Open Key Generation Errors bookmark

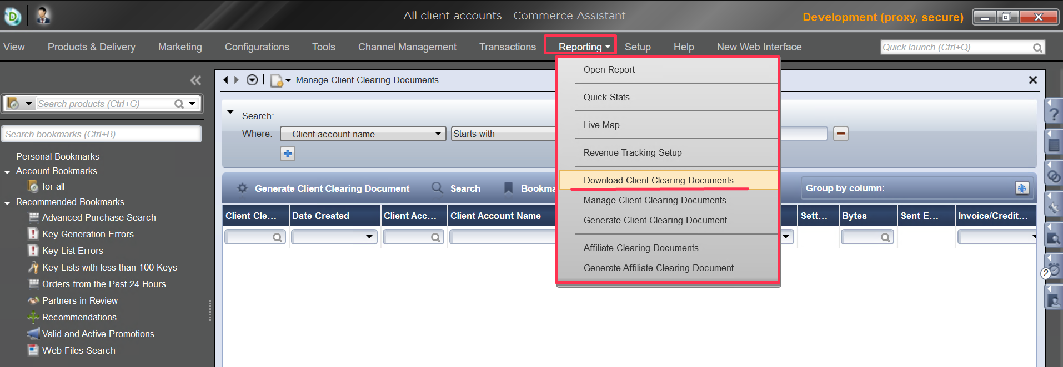88,234
